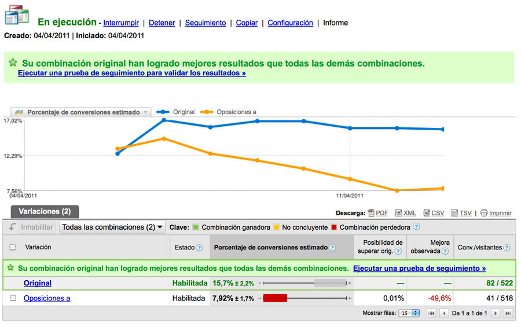Print the report with Imprimir
The image size is (521, 327).
point(496,213)
